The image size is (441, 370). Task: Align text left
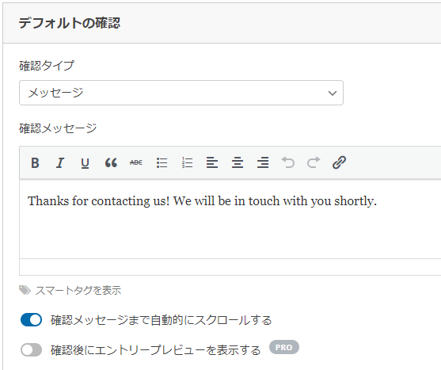pyautogui.click(x=212, y=162)
